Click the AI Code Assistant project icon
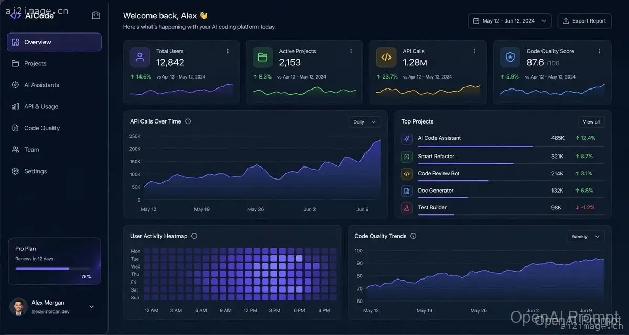Screen dimensions: 629x335 407,139
